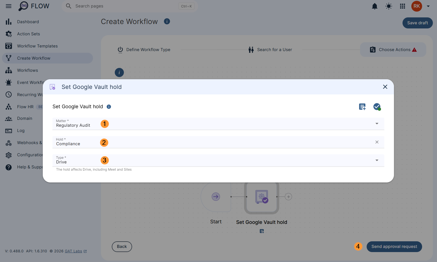Click Send approval request
This screenshot has width=437, height=262.
(394, 247)
